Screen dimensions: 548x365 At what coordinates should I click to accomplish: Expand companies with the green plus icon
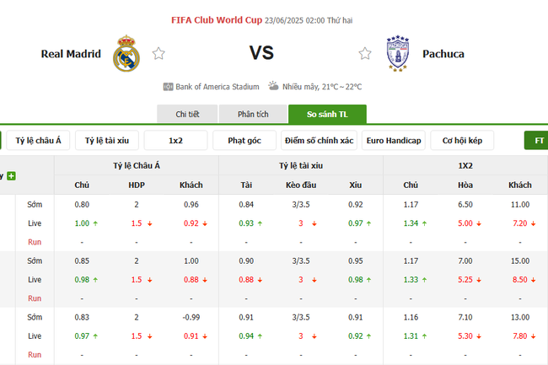11,175
